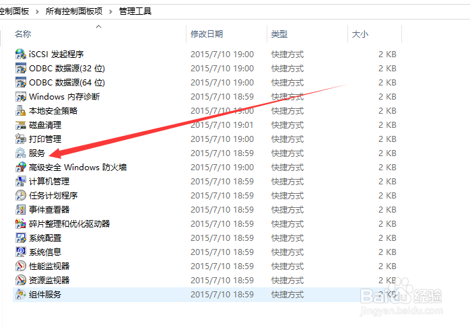Viewport: 470px width, 327px height.
Task: Select the 系统配置 icon
Action: (21, 238)
